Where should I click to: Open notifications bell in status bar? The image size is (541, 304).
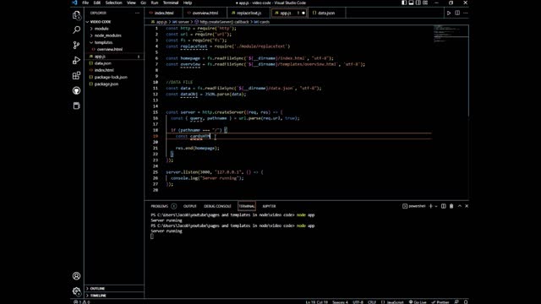(x=466, y=302)
